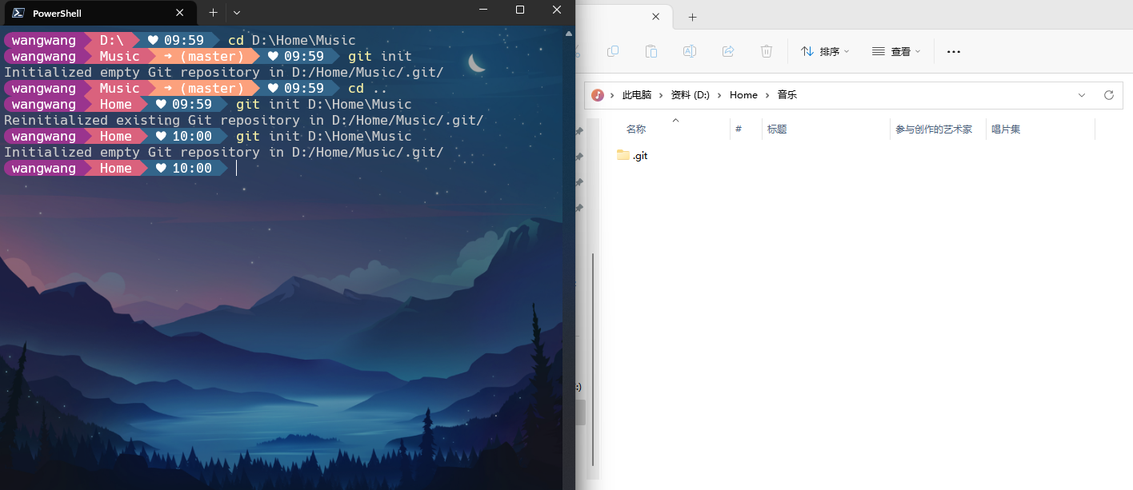This screenshot has width=1133, height=490.
Task: Click the music note icon in address bar
Action: click(x=598, y=95)
